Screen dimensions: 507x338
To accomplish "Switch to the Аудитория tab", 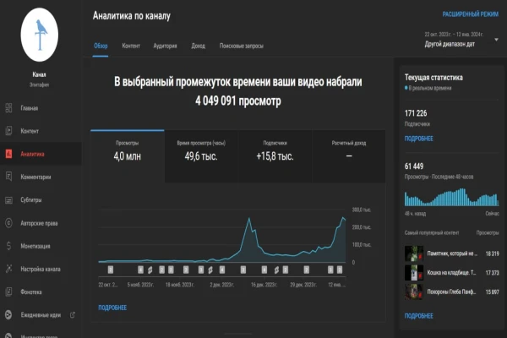I will point(165,46).
